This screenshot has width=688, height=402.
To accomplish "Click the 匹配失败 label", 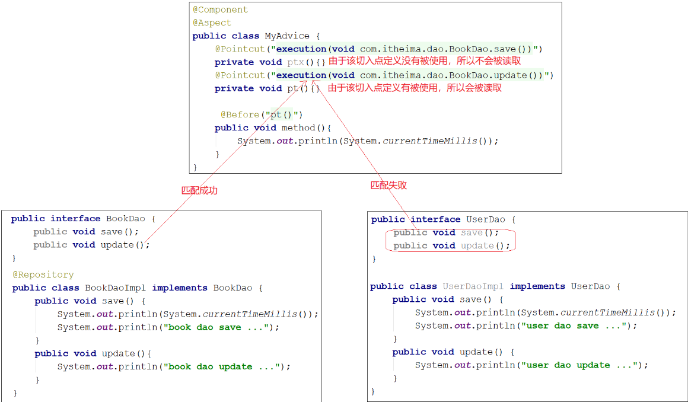I will [x=388, y=185].
